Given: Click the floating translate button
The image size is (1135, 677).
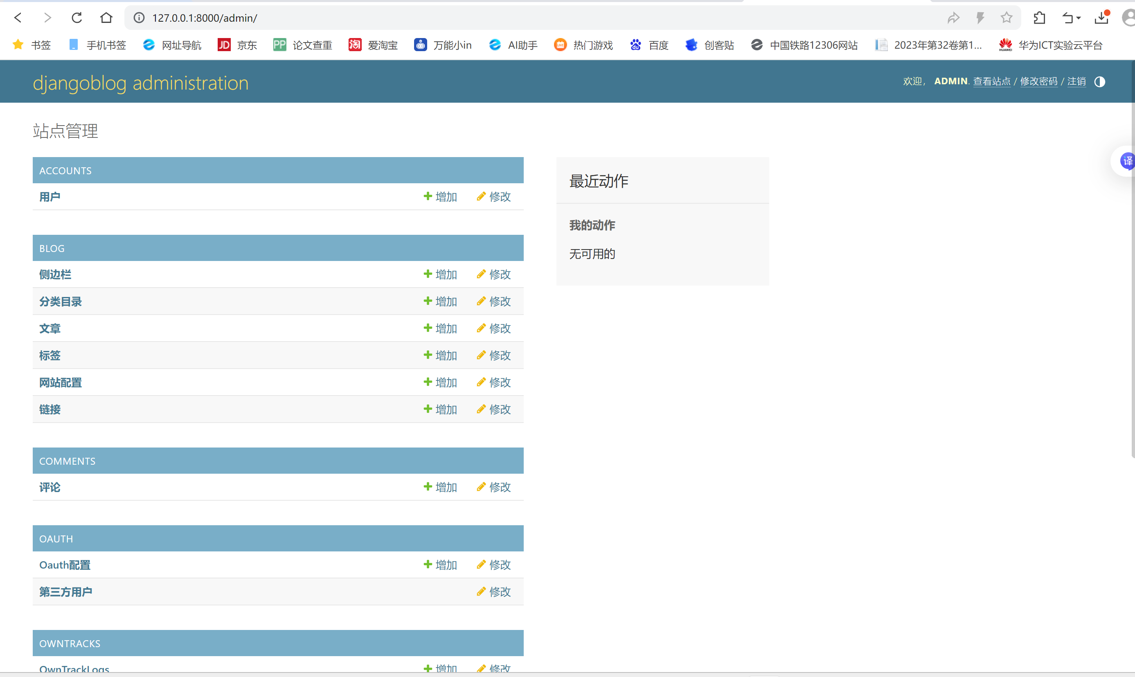Looking at the screenshot, I should [1127, 161].
